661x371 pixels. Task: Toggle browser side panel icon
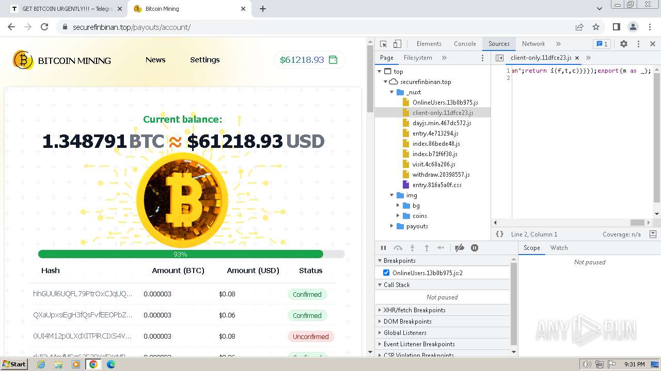(616, 27)
